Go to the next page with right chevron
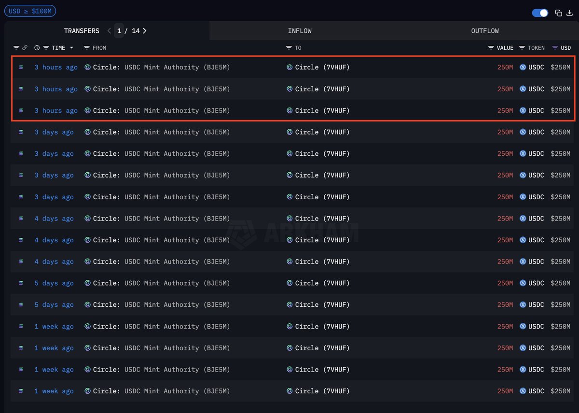Screen dimensions: 579x413 144,31
